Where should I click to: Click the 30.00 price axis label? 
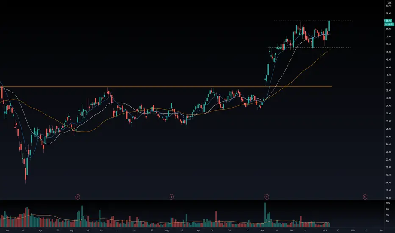point(388,121)
